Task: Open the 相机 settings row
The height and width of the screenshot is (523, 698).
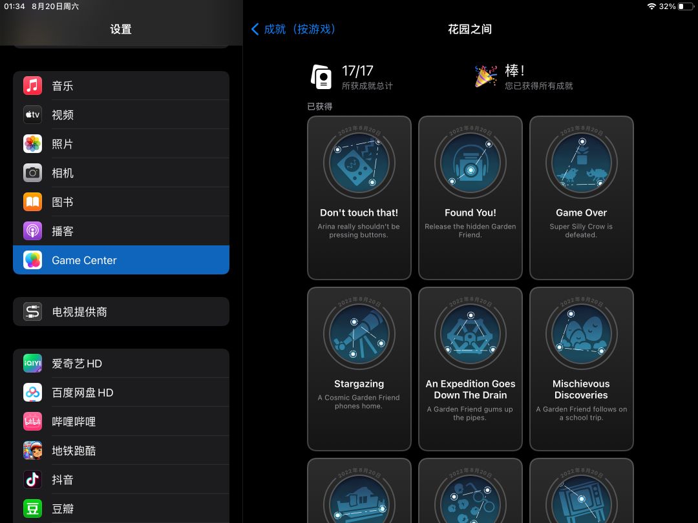Action: point(121,172)
